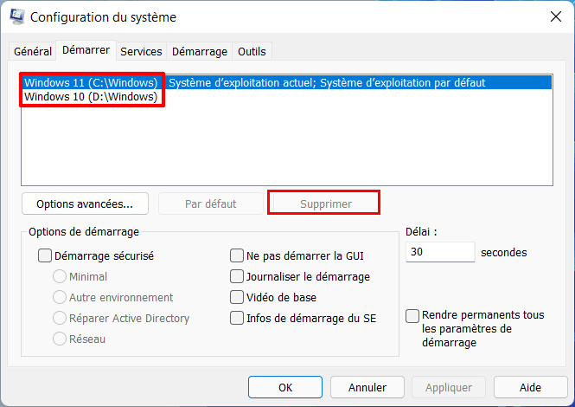This screenshot has height=407, width=575.
Task: Enable Journaliser le démarrage option
Action: (x=237, y=277)
